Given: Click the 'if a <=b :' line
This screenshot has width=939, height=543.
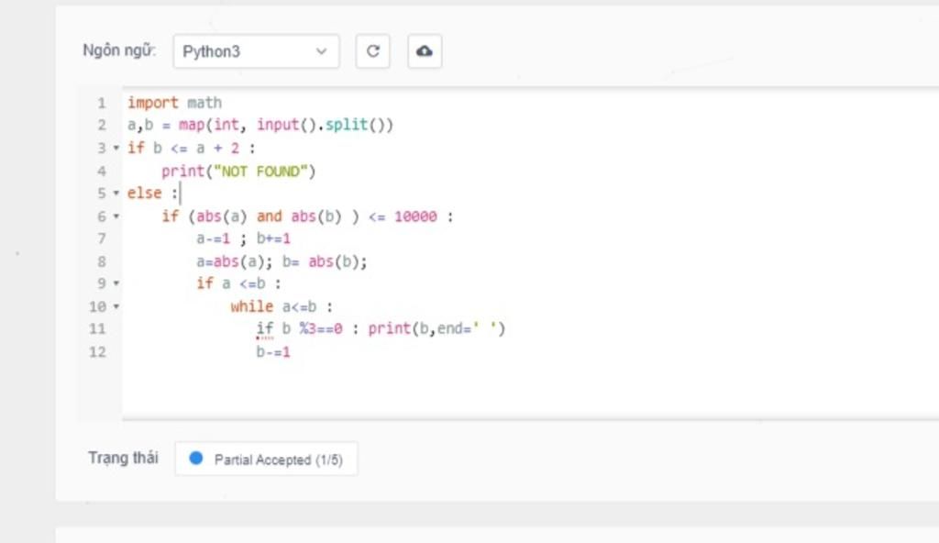Looking at the screenshot, I should [x=238, y=283].
